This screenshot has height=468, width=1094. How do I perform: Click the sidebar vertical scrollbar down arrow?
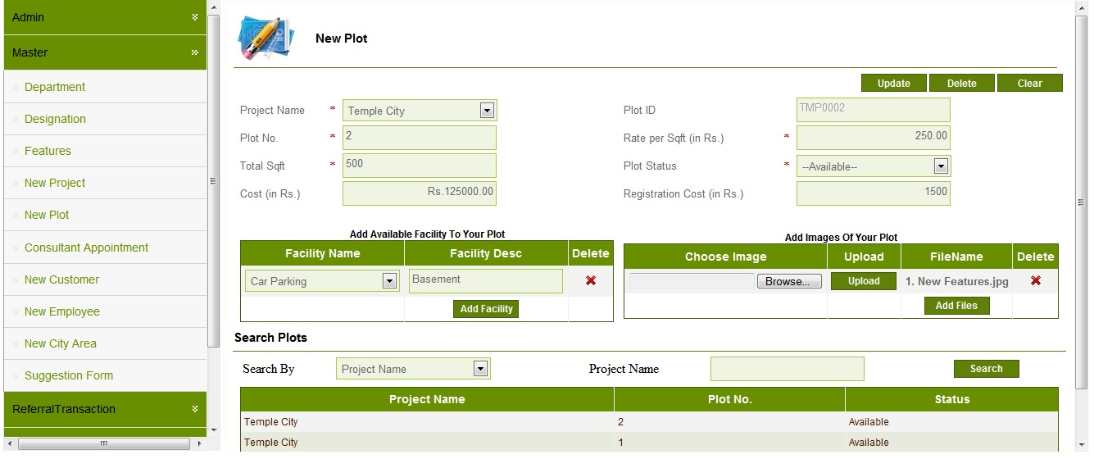tap(214, 429)
